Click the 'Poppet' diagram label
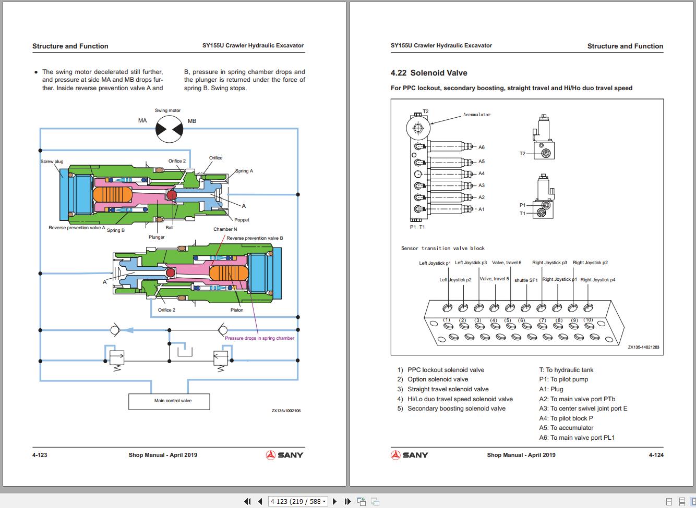 (242, 220)
